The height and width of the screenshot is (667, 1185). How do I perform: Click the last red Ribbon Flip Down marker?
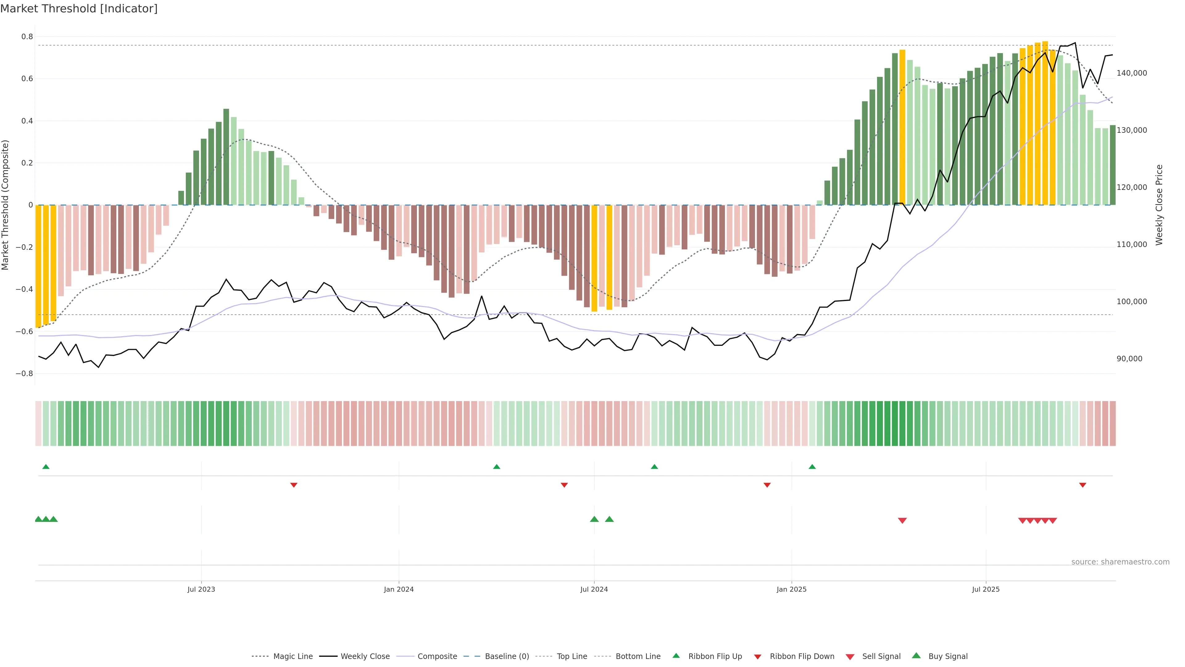[1083, 485]
